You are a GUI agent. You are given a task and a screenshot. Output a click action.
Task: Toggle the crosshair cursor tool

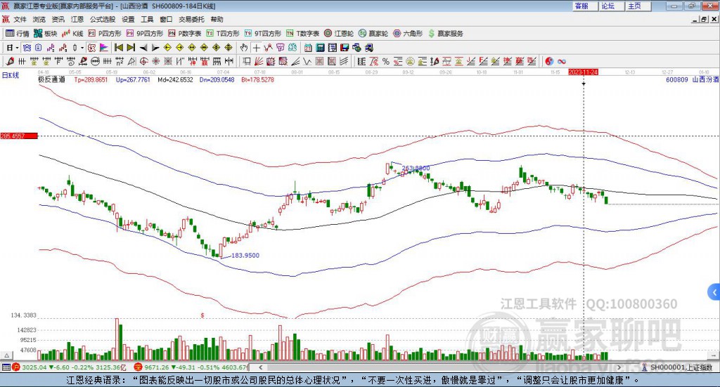click(256, 48)
